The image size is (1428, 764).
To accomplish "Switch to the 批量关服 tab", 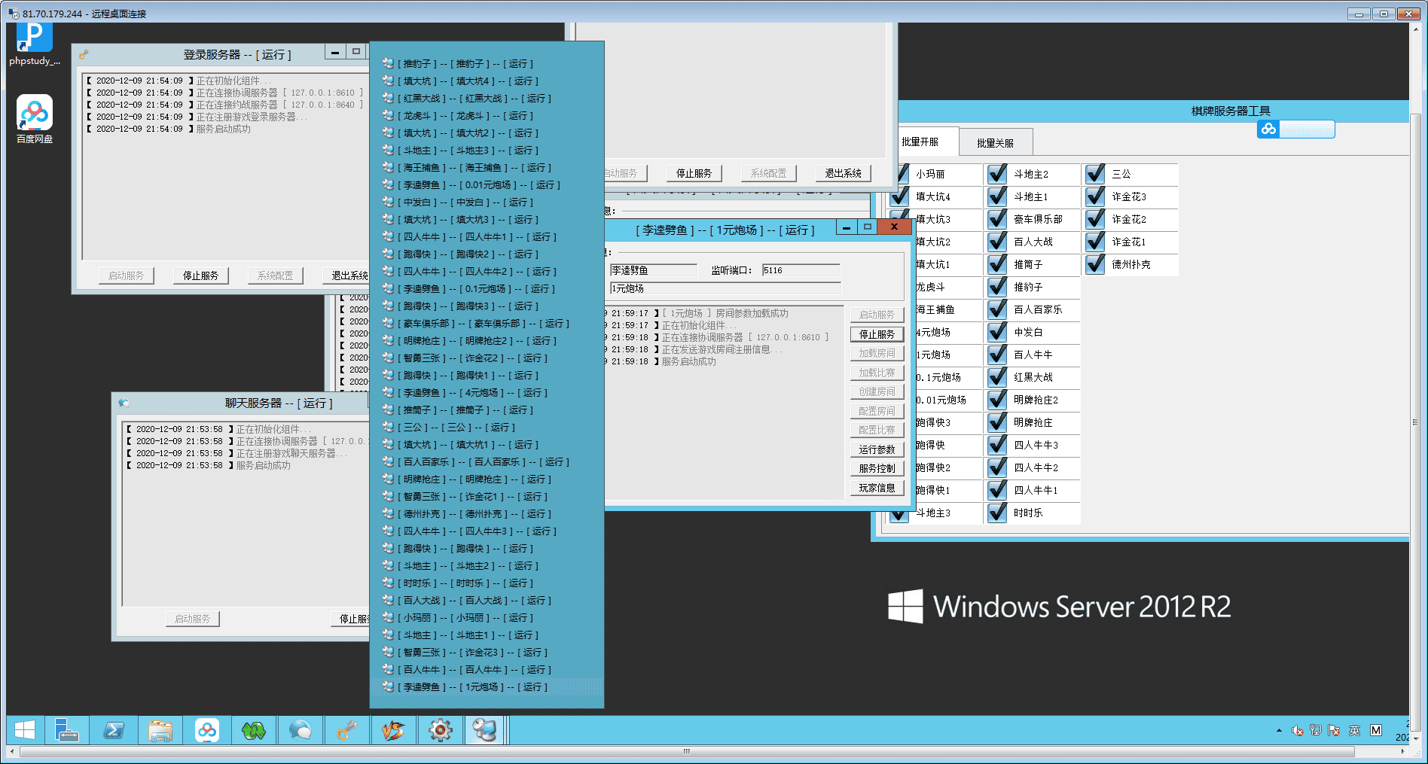I will pyautogui.click(x=995, y=143).
